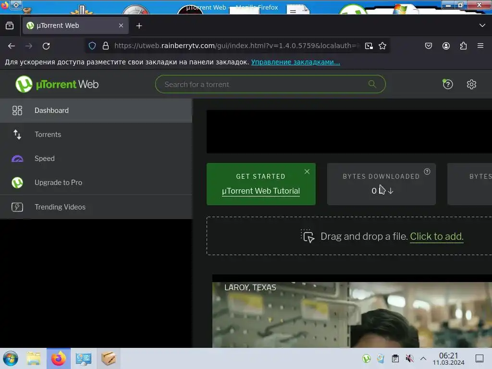
Task: Open the Laroy, Texas video thumbnail
Action: (x=352, y=315)
